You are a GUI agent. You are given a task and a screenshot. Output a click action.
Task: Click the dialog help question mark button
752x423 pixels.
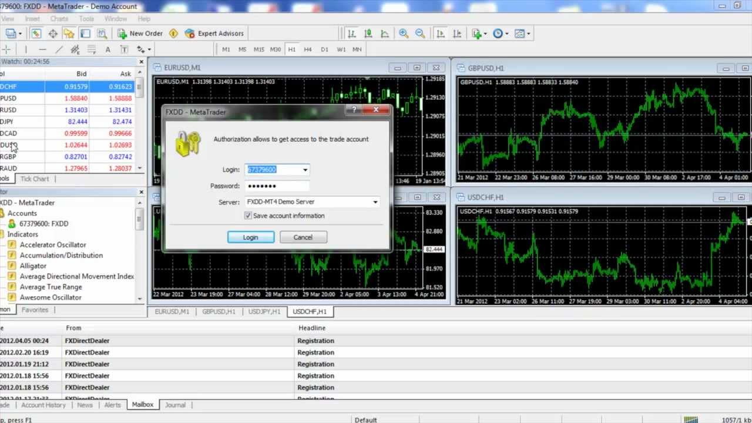354,110
